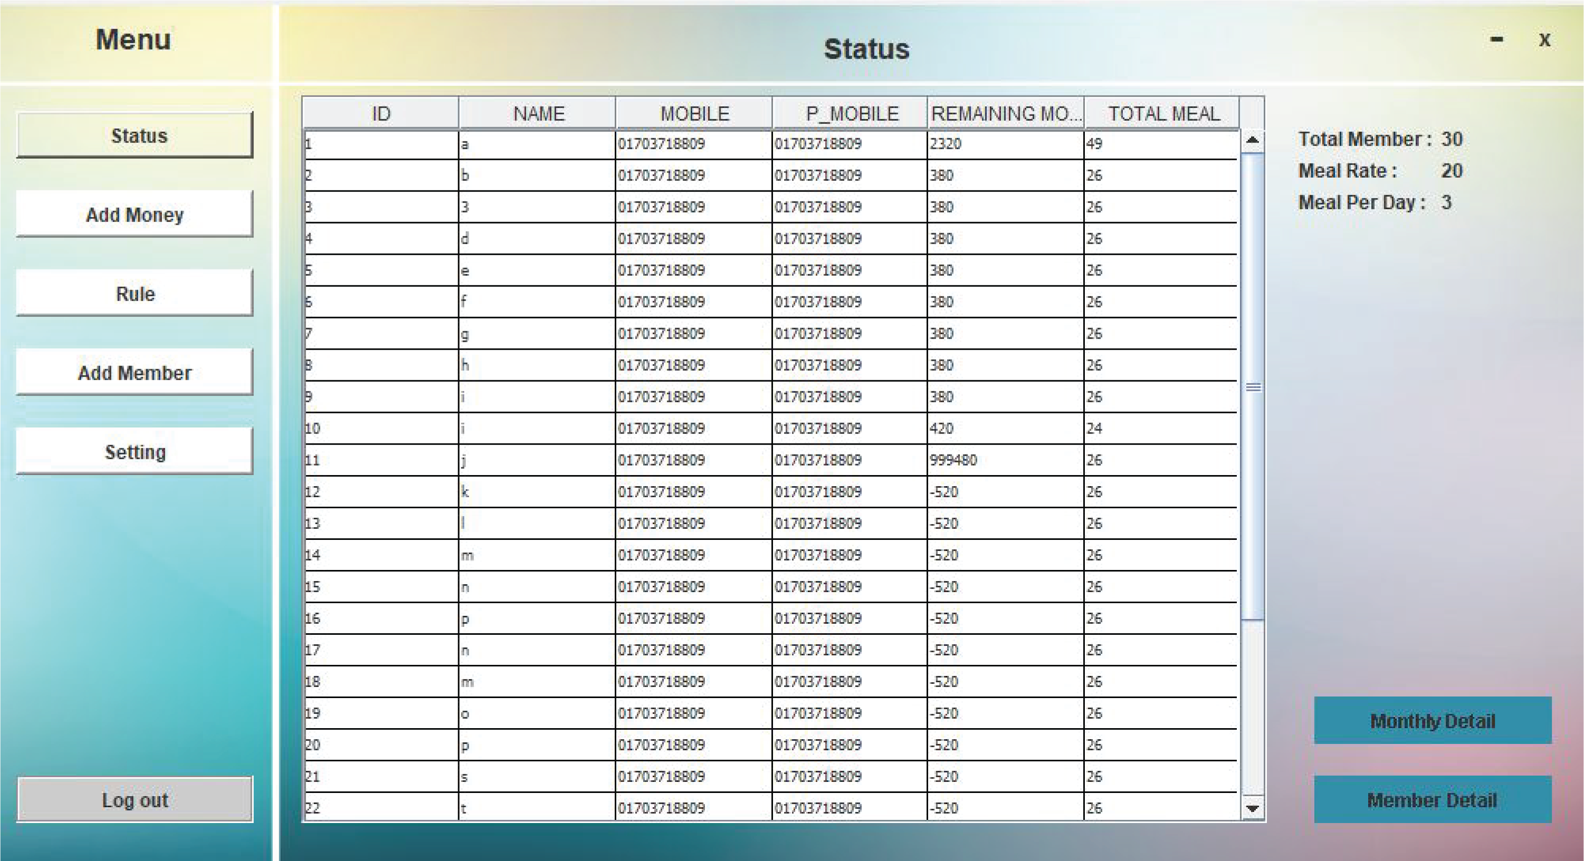
Task: Open the Add Money page
Action: click(x=135, y=215)
